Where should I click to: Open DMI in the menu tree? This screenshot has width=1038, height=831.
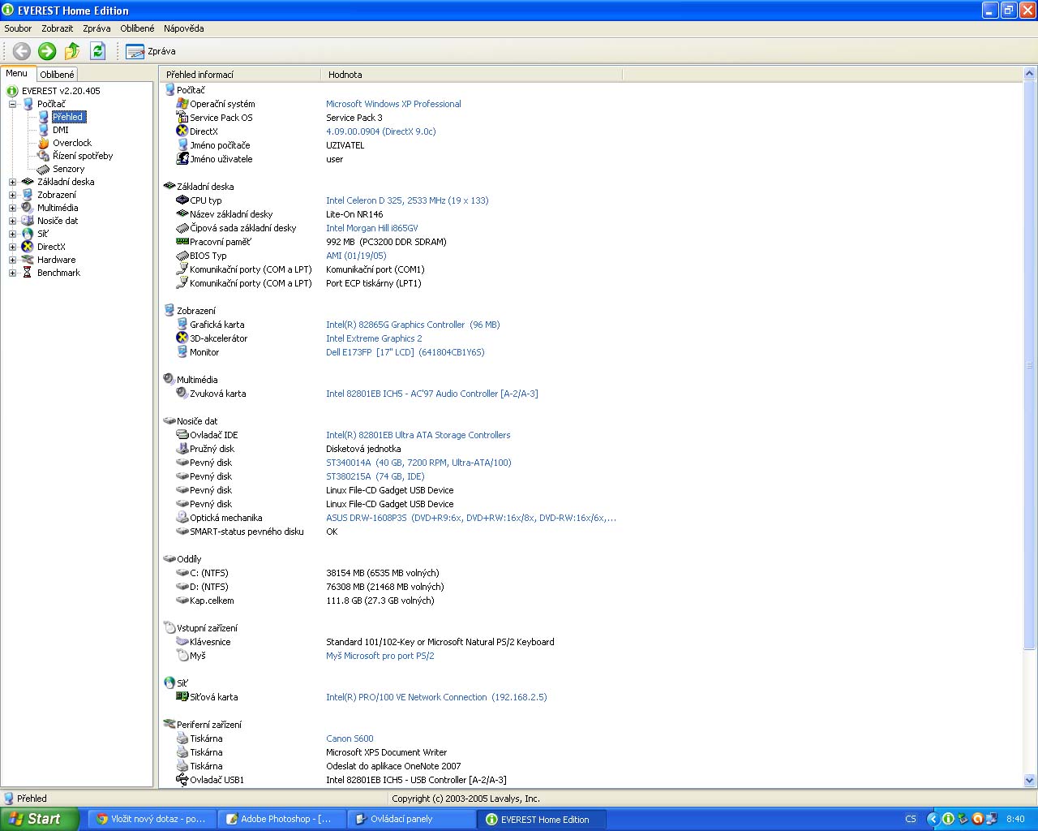pyautogui.click(x=61, y=130)
